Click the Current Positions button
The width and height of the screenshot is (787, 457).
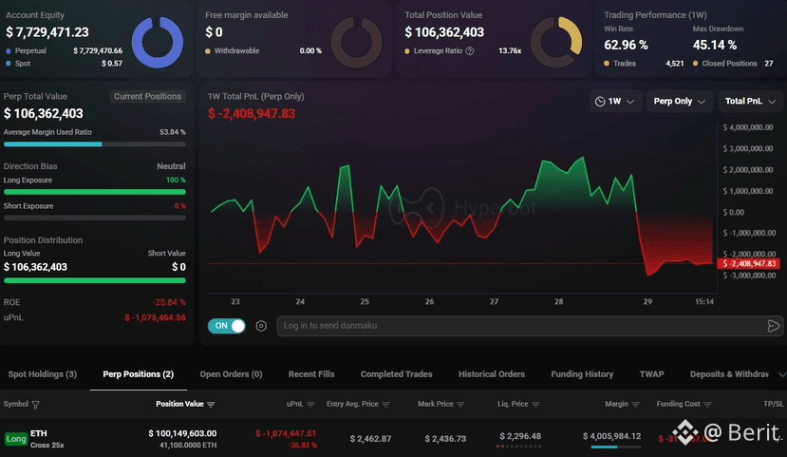[147, 96]
